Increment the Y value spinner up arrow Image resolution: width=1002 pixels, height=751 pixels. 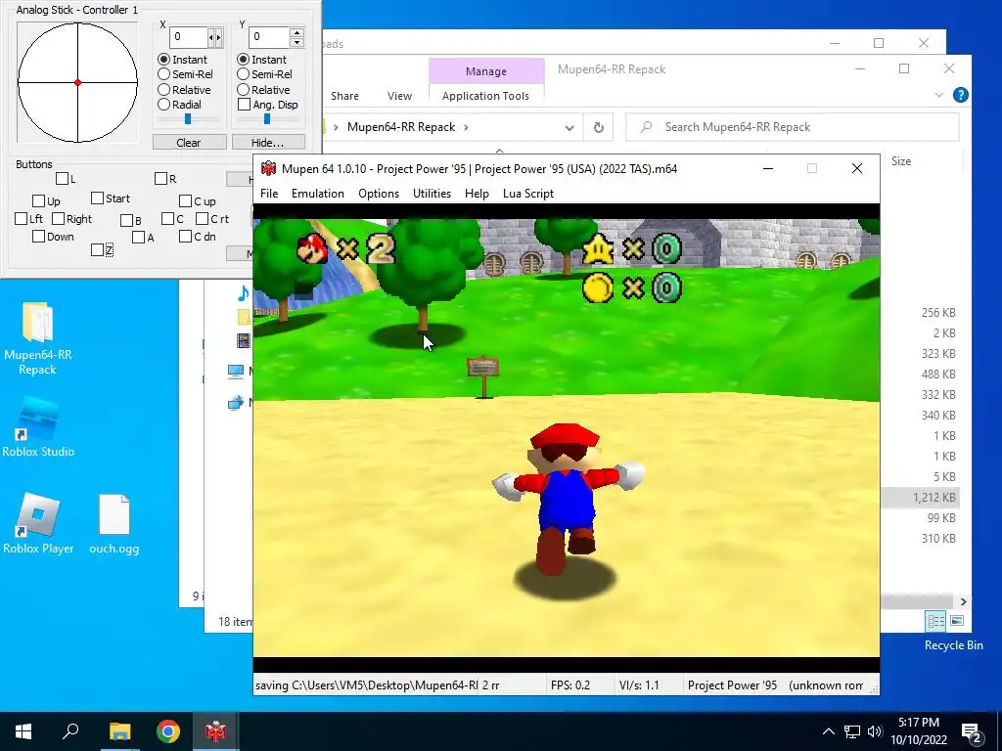296,32
